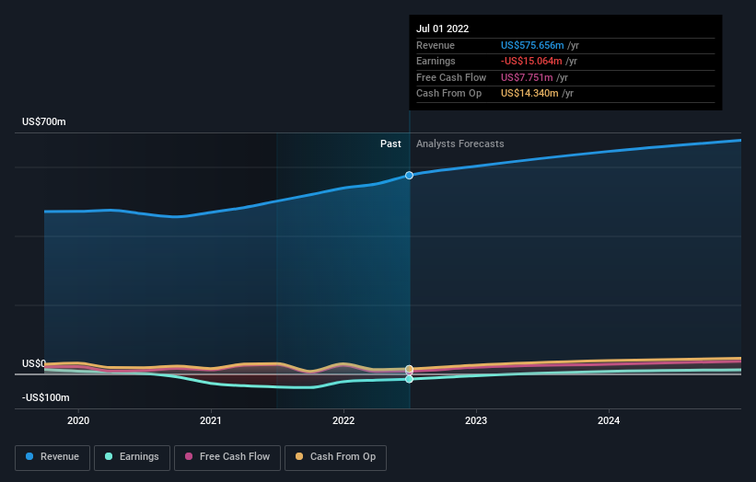The height and width of the screenshot is (482, 756).
Task: Toggle the Cash From Op legend series
Action: [335, 457]
